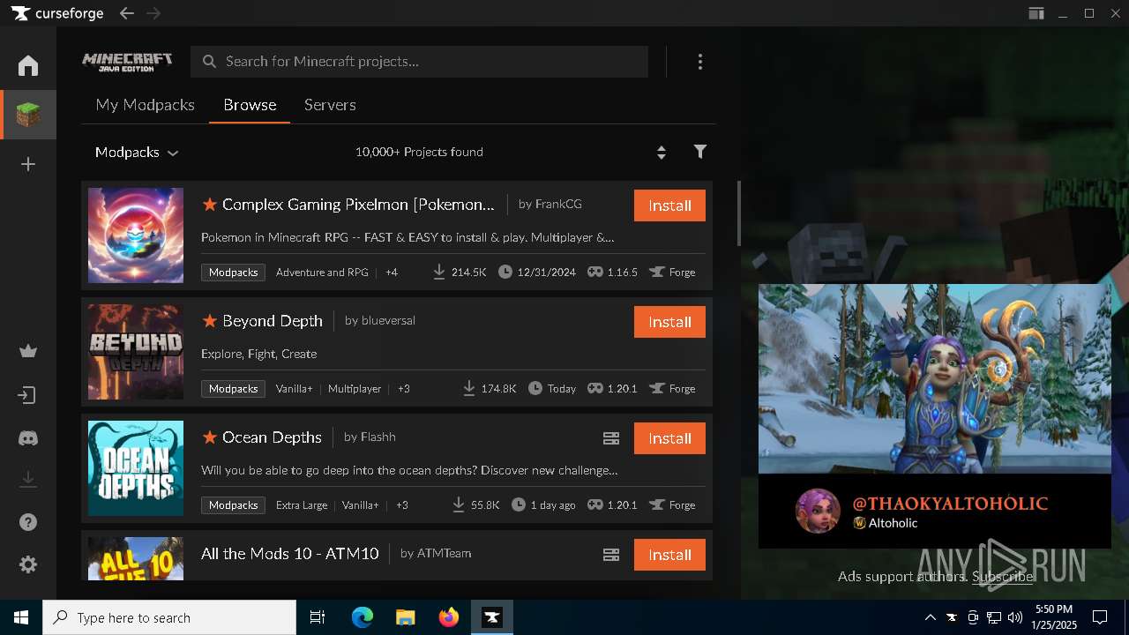
Task: Click Modpacks tag on Ocean Depths
Action: click(233, 505)
